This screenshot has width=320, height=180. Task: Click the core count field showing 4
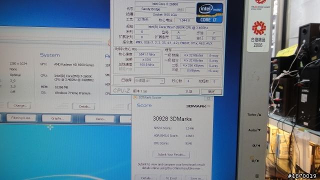pyautogui.click(x=188, y=81)
